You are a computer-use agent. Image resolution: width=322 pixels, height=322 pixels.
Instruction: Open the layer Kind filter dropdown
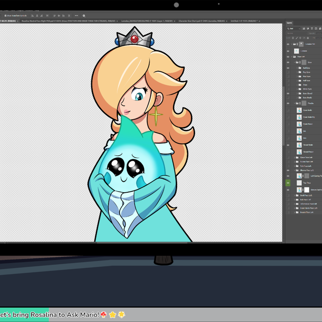293,29
